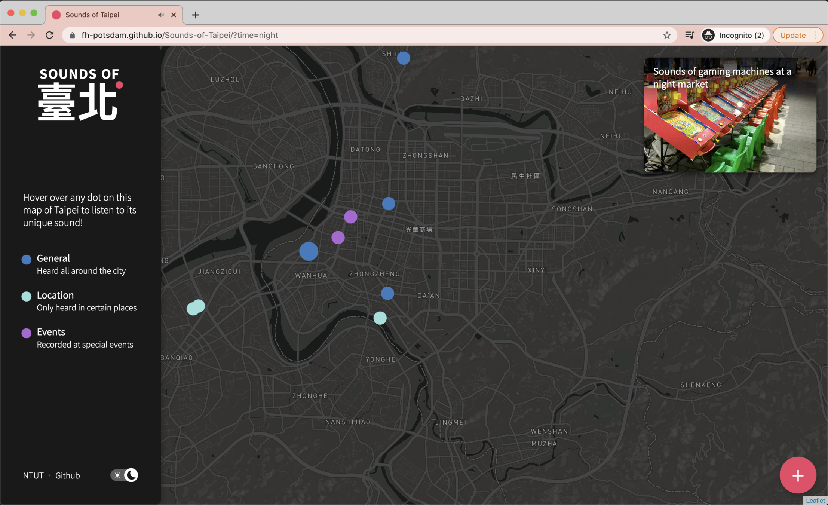Open the NTUT link
The height and width of the screenshot is (505, 828).
tap(33, 475)
